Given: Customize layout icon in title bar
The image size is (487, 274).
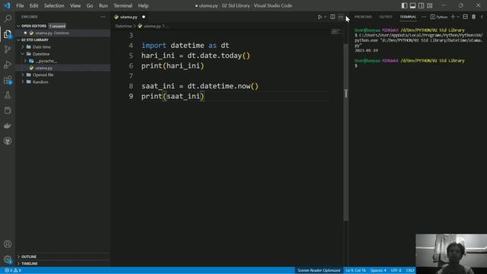Looking at the screenshot, I should pyautogui.click(x=429, y=5).
